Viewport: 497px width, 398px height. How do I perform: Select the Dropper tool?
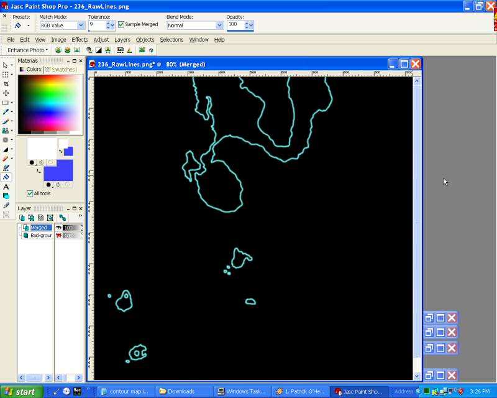tap(6, 112)
